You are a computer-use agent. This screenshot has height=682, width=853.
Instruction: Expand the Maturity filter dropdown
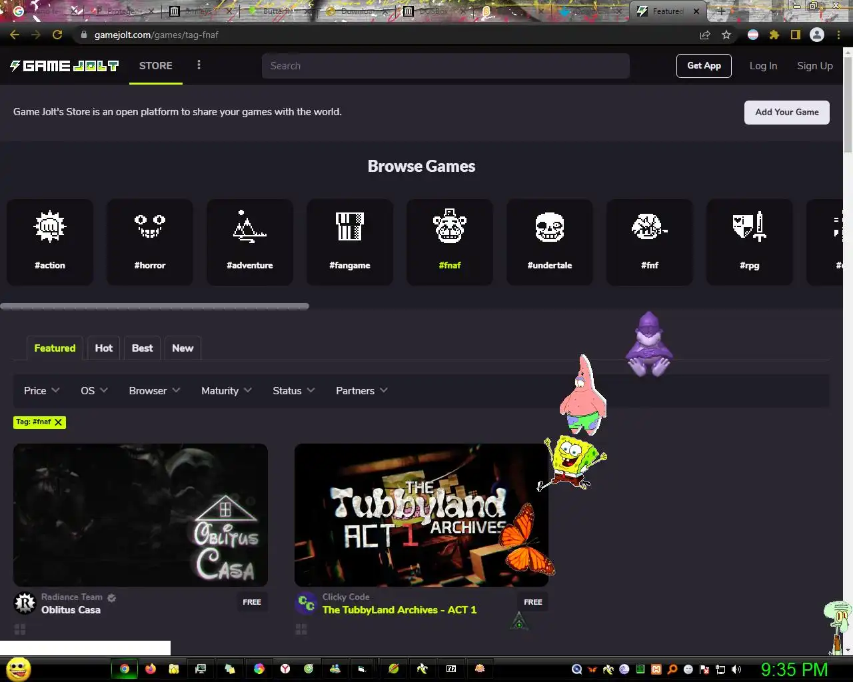pyautogui.click(x=227, y=391)
